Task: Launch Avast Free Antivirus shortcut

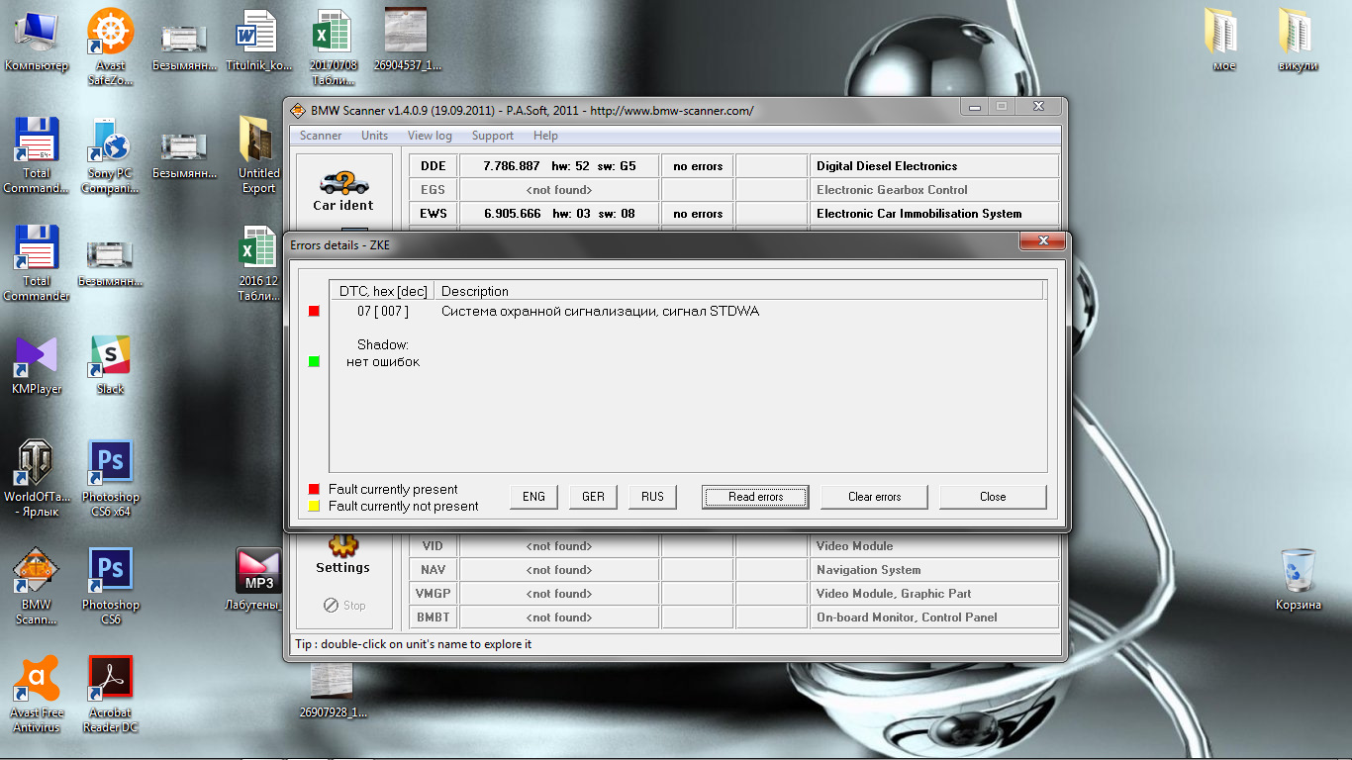Action: 37,695
